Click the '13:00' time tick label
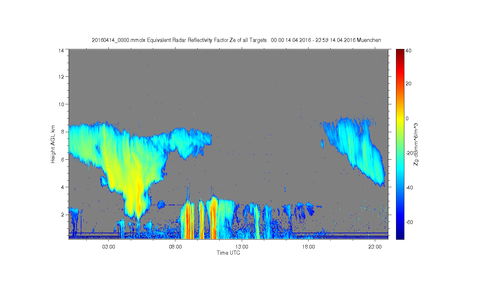This screenshot has height=288, width=481. pyautogui.click(x=242, y=247)
